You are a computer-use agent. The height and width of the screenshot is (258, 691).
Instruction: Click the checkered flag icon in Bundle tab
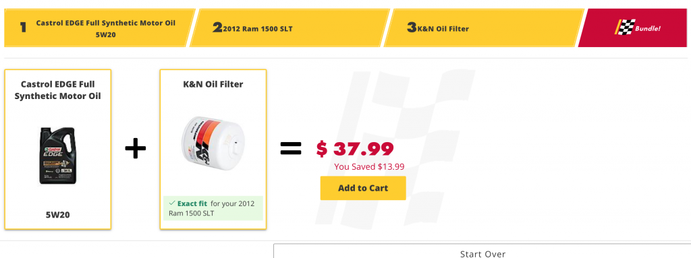tap(624, 28)
